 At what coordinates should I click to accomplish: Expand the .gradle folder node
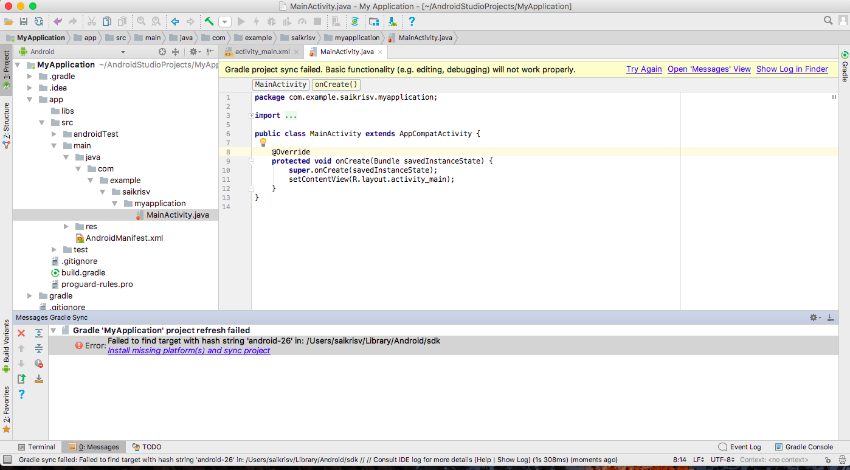[30, 77]
